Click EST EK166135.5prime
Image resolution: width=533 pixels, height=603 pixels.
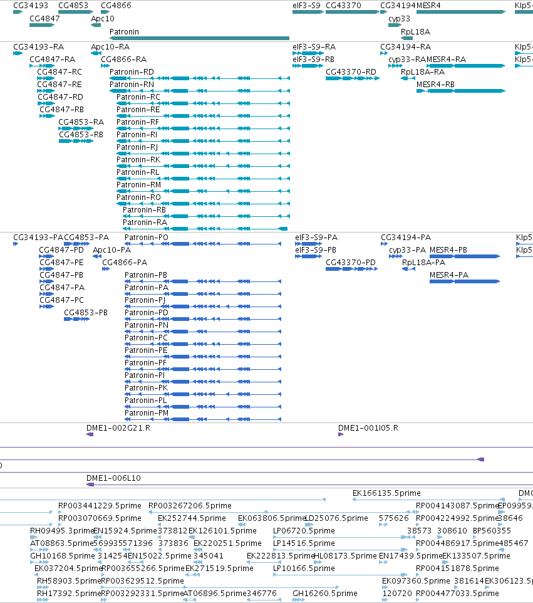[x=429, y=500]
